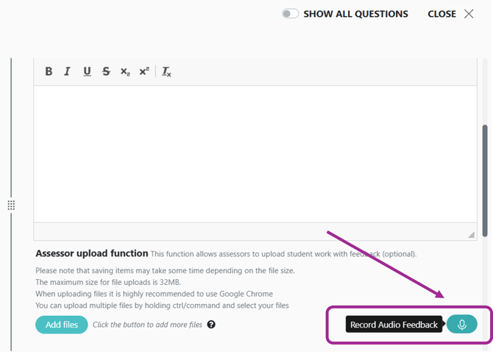Click the SHOW ALL QUESTIONS label
The image size is (493, 352).
[x=355, y=14]
